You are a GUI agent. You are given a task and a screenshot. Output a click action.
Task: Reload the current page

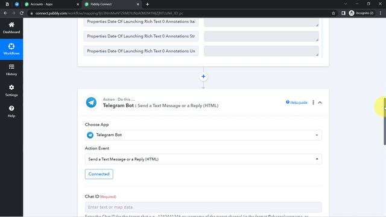22,13
